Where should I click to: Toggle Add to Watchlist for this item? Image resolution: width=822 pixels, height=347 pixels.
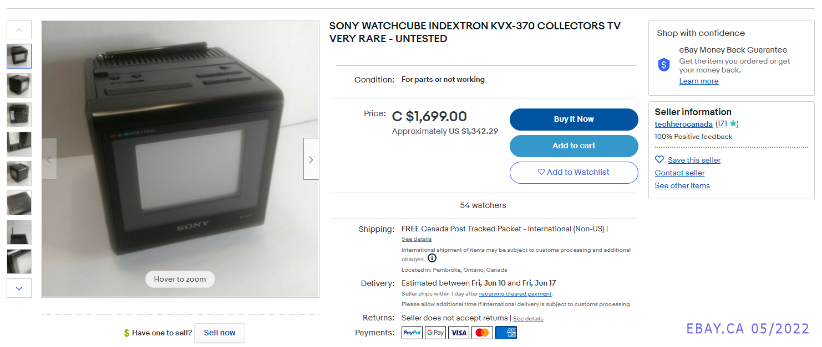coord(574,172)
